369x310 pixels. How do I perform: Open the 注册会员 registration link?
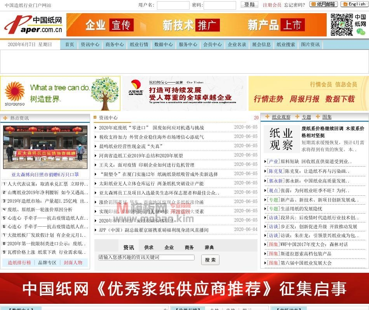point(272,5)
